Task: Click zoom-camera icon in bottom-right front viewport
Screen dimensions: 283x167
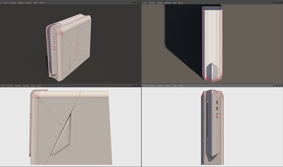Action: (276, 86)
